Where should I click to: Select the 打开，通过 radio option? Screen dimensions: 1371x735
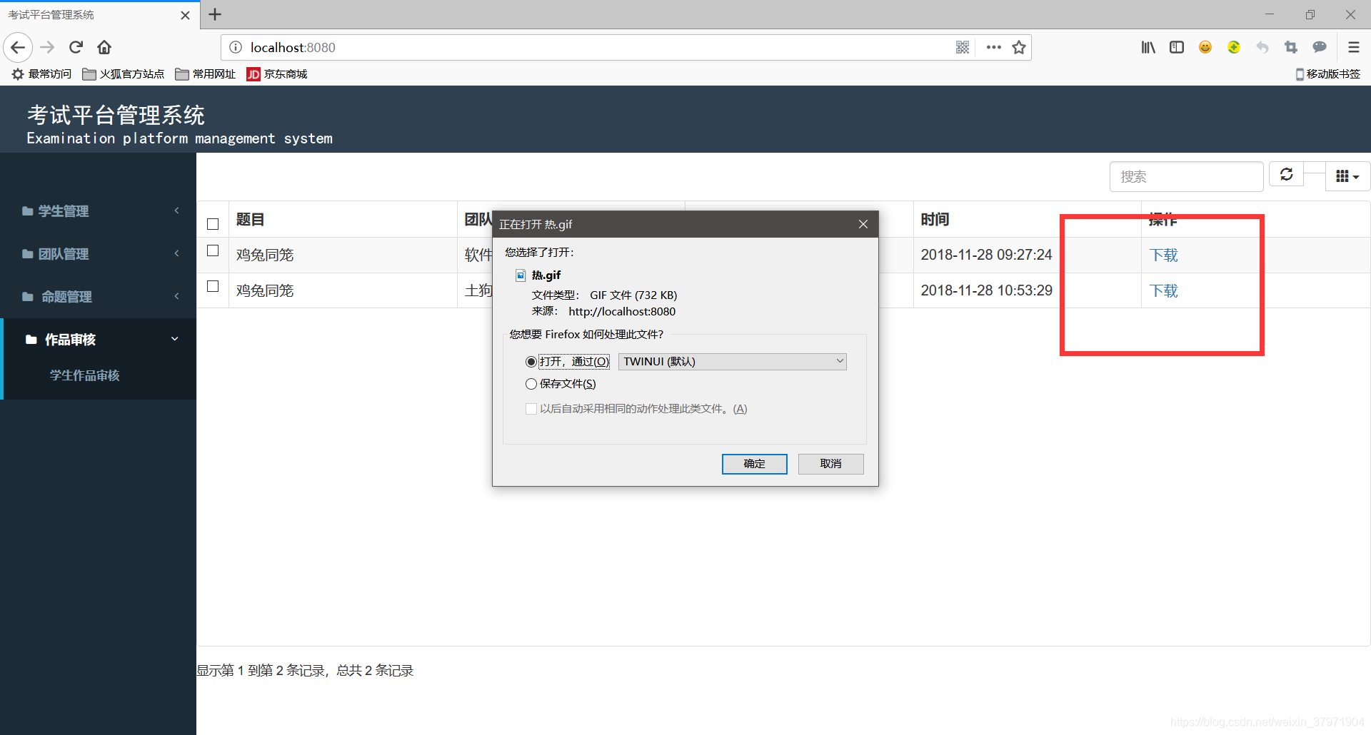(x=531, y=362)
